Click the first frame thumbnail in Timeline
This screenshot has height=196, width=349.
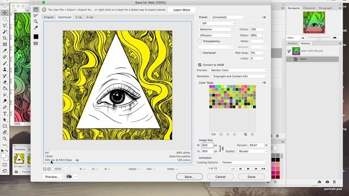(19, 158)
